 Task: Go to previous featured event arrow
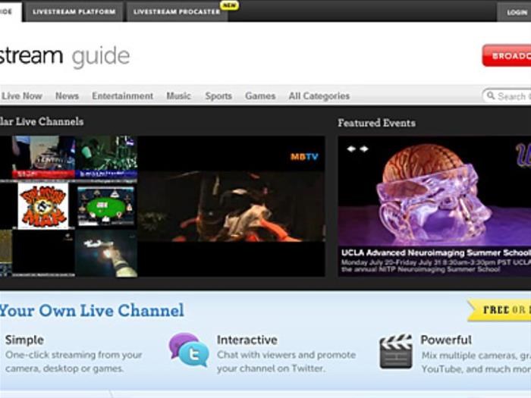point(351,149)
